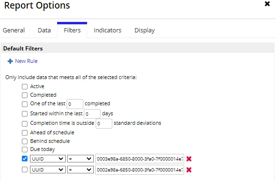The image size is (276, 181).
Task: Focus the Started within the last days field
Action: pyautogui.click(x=92, y=114)
